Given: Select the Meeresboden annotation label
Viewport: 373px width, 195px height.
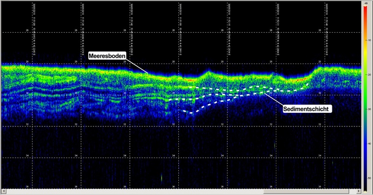Looking at the screenshot, I should (x=106, y=56).
